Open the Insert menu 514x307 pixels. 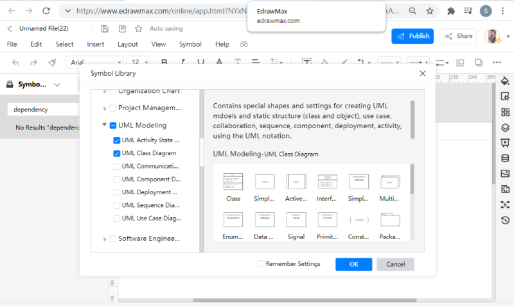click(x=95, y=44)
